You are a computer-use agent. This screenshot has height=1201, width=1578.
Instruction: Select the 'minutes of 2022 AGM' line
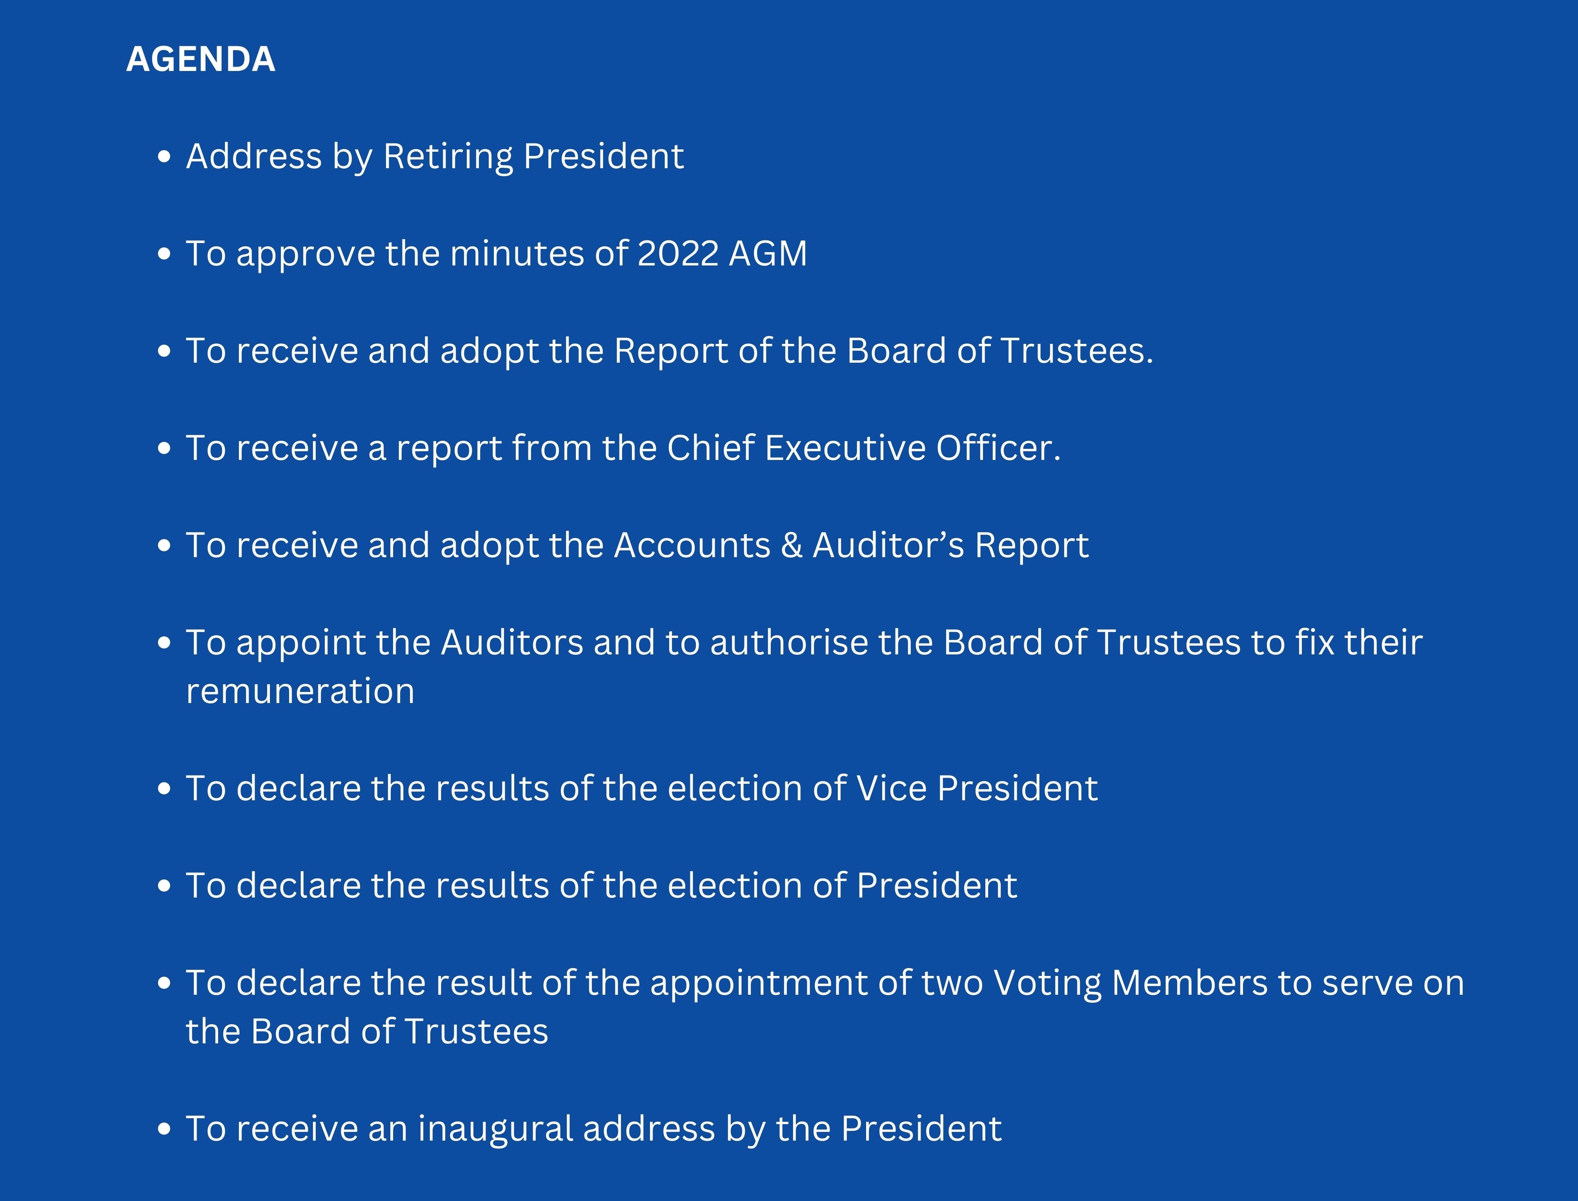click(x=496, y=254)
